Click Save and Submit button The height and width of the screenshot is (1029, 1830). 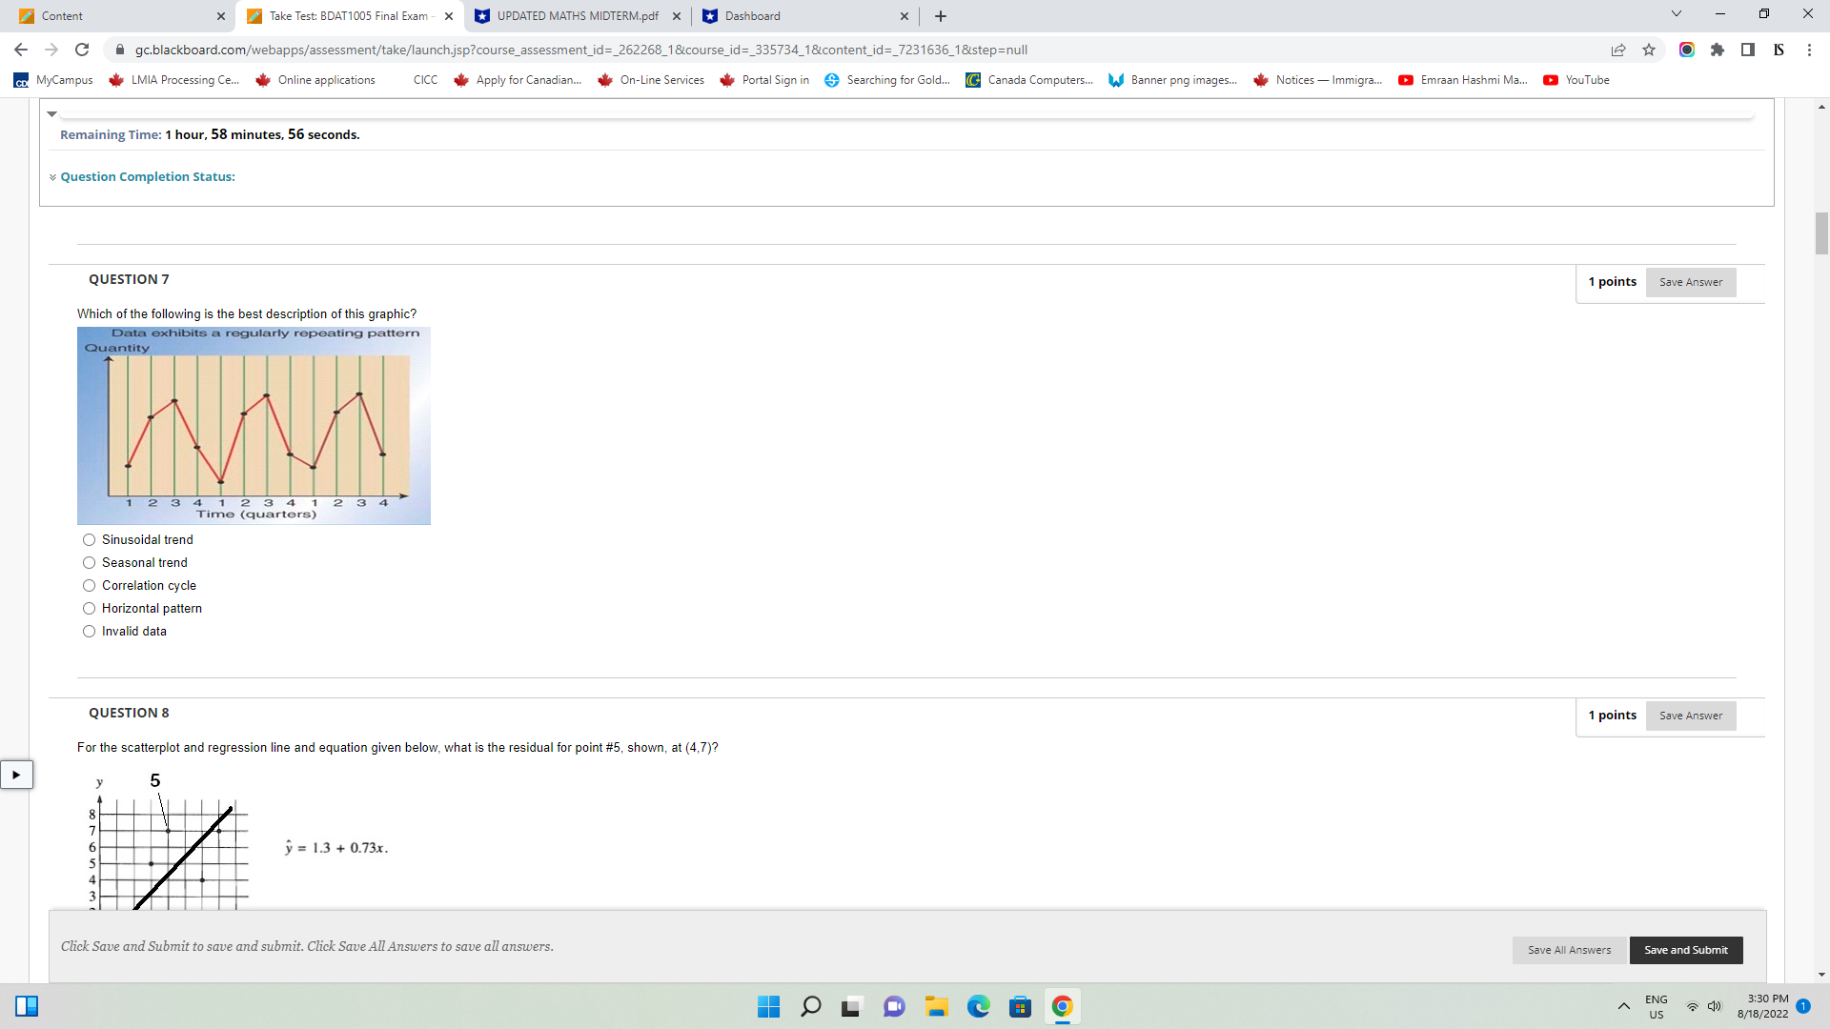1685,950
